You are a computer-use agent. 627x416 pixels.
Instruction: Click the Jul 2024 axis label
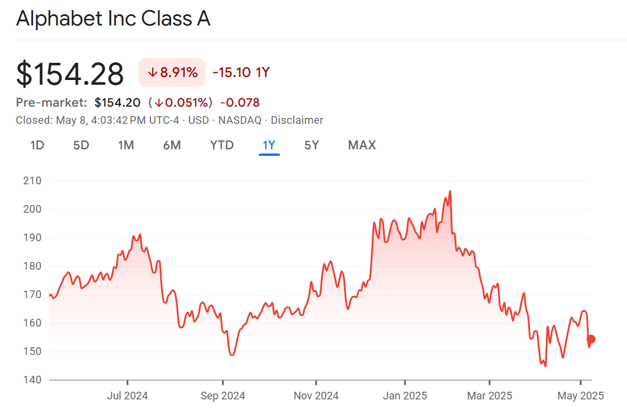[x=127, y=396]
